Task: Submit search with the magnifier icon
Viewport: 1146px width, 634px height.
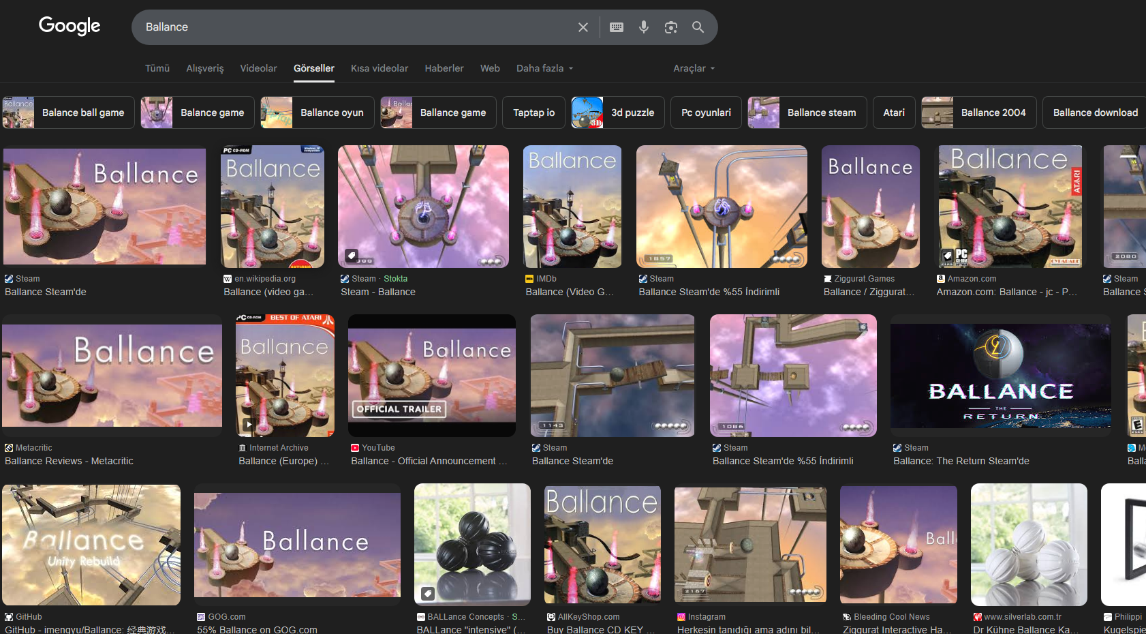Action: [x=698, y=27]
